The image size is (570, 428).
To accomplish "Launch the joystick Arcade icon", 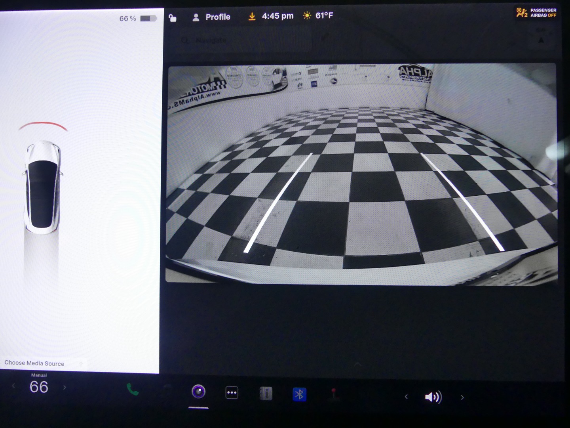I will (x=334, y=394).
